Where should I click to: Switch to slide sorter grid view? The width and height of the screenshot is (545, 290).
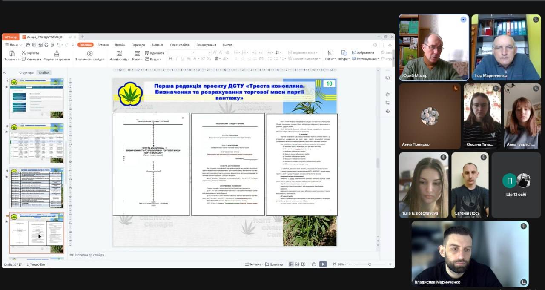(x=297, y=264)
